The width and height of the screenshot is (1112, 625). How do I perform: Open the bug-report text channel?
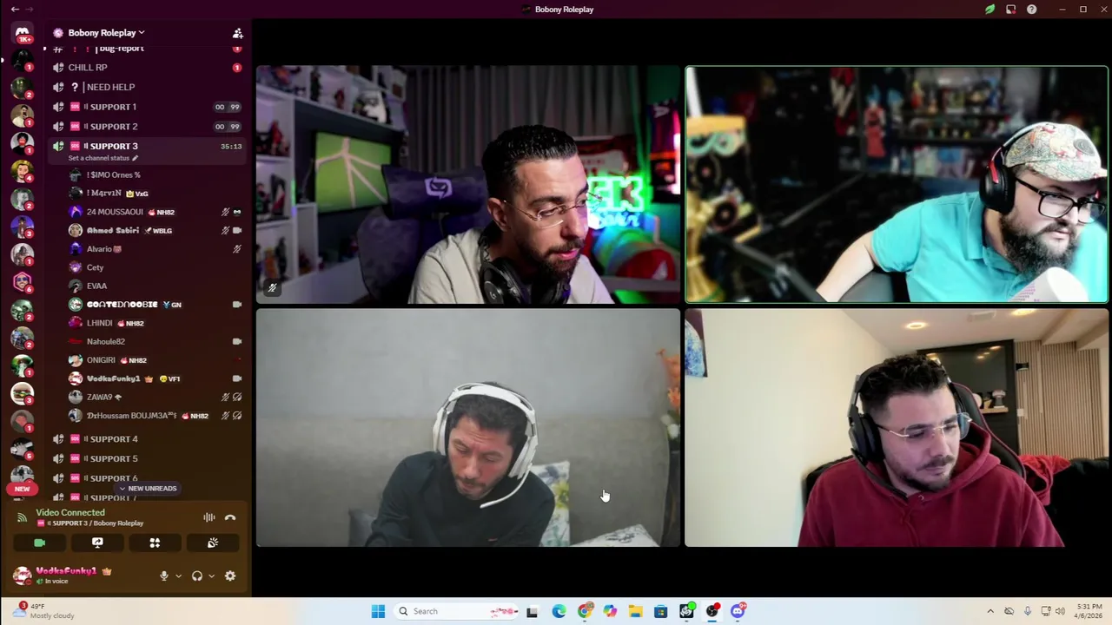tap(146, 49)
